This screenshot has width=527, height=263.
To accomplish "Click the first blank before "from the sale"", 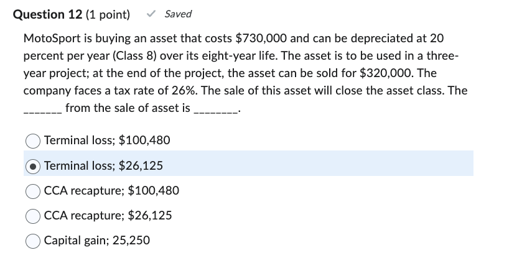I will click(42, 109).
